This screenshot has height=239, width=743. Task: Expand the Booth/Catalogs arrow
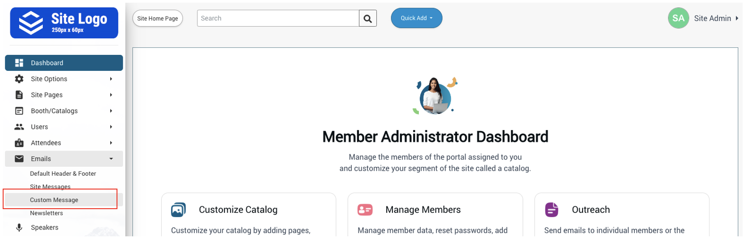(x=111, y=111)
